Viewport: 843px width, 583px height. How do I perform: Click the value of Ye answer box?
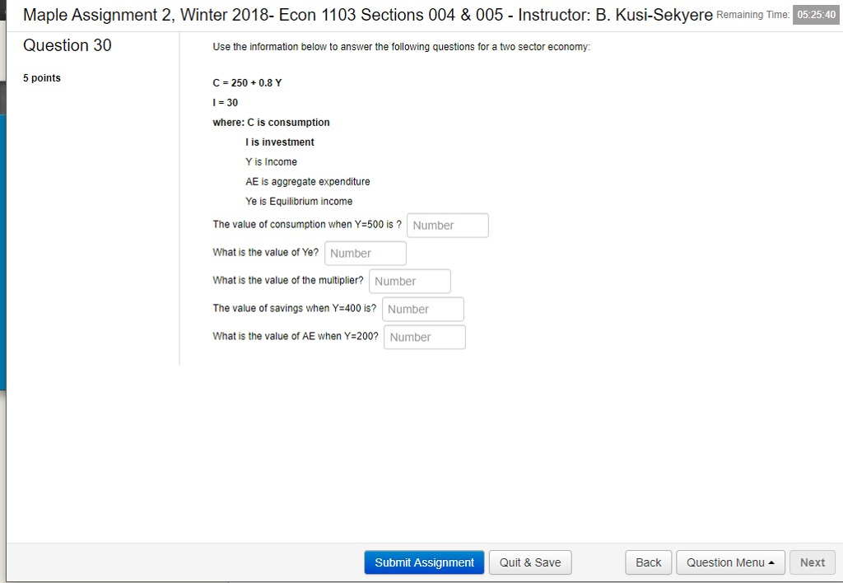(x=365, y=253)
